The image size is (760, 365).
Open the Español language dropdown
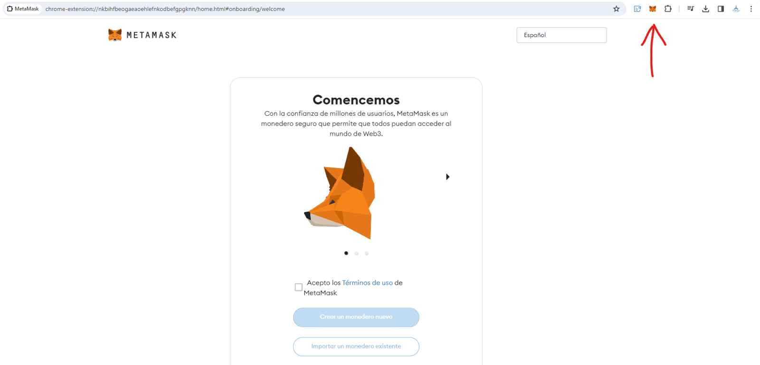point(561,35)
